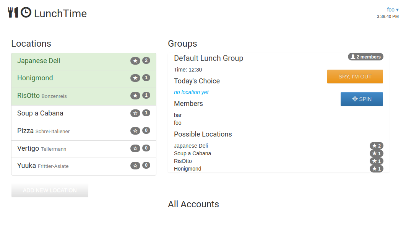Viewport: 406px width, 231px height.
Task: Click the clock icon in the LunchTime logo
Action: (26, 12)
